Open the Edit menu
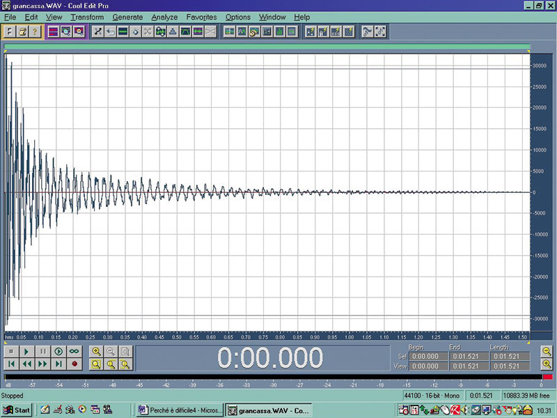This screenshot has height=418, width=557. [31, 17]
